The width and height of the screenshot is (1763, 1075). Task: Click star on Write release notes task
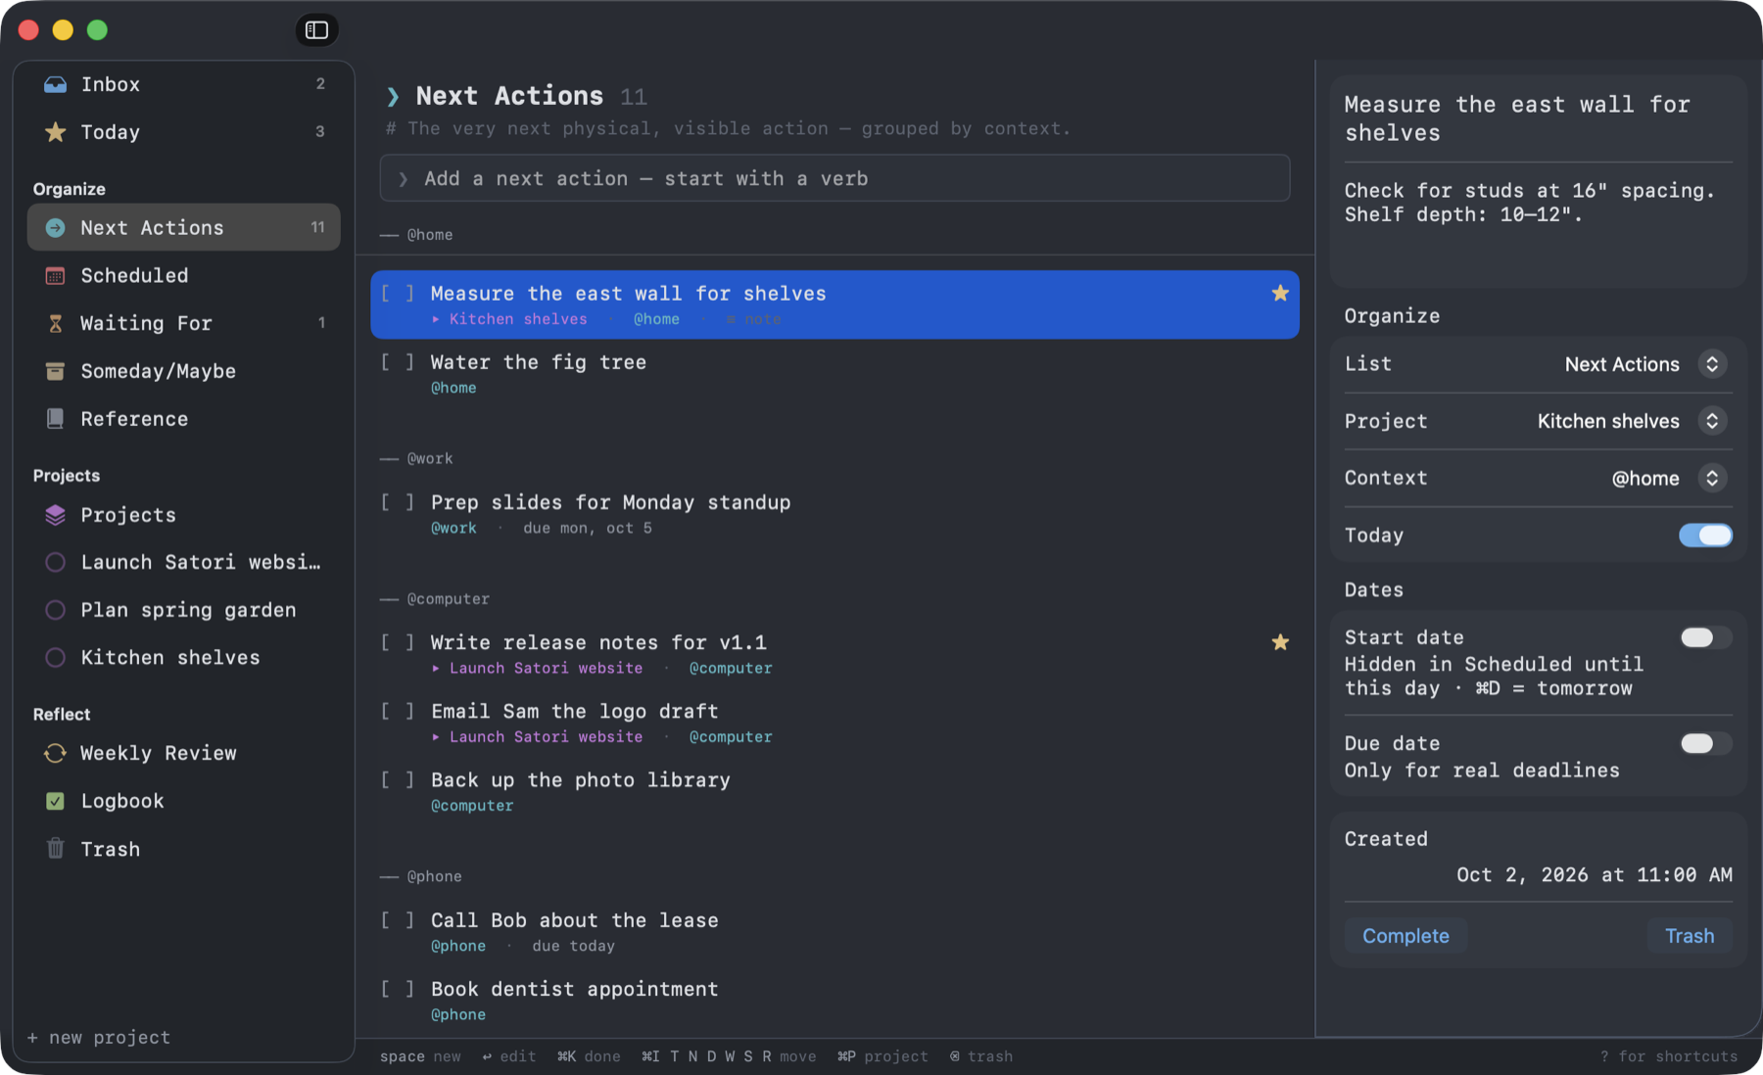[1280, 642]
